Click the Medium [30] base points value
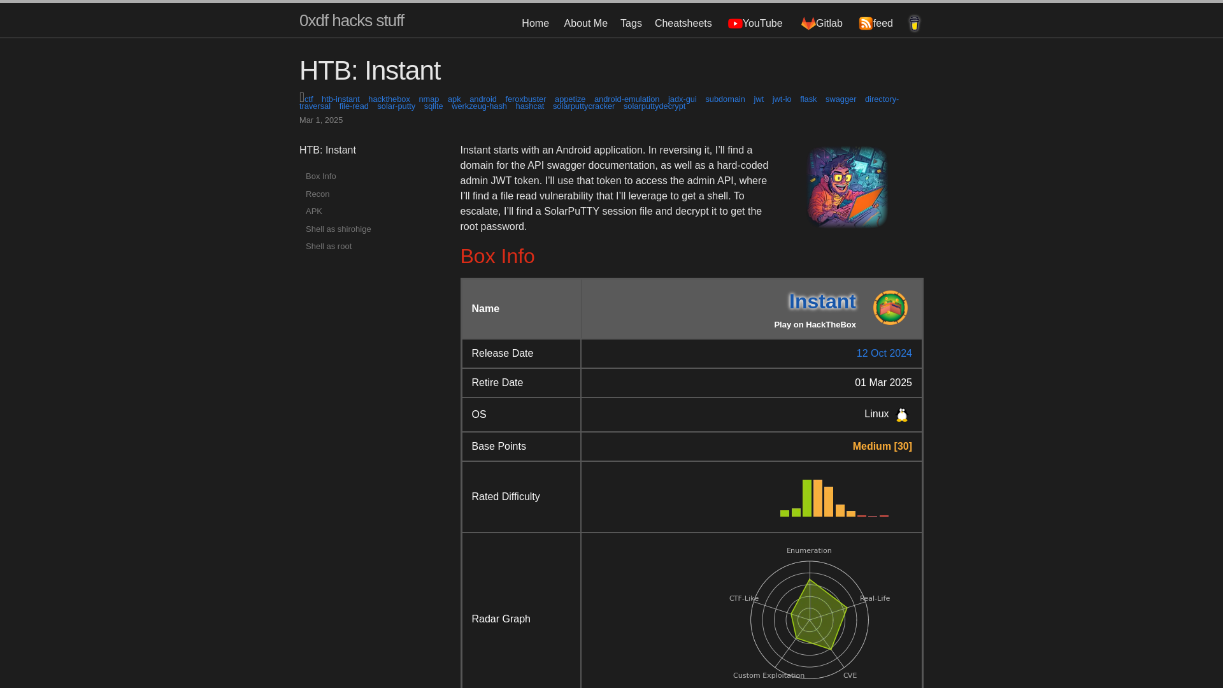The image size is (1223, 688). coord(882,447)
